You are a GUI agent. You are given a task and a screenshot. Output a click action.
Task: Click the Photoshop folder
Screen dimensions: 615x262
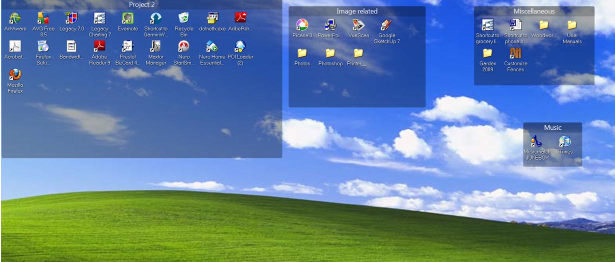click(330, 53)
